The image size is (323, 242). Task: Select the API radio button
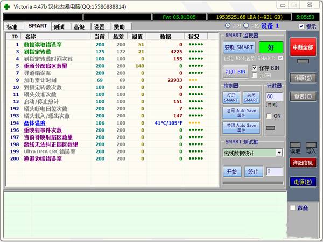pos(228,26)
